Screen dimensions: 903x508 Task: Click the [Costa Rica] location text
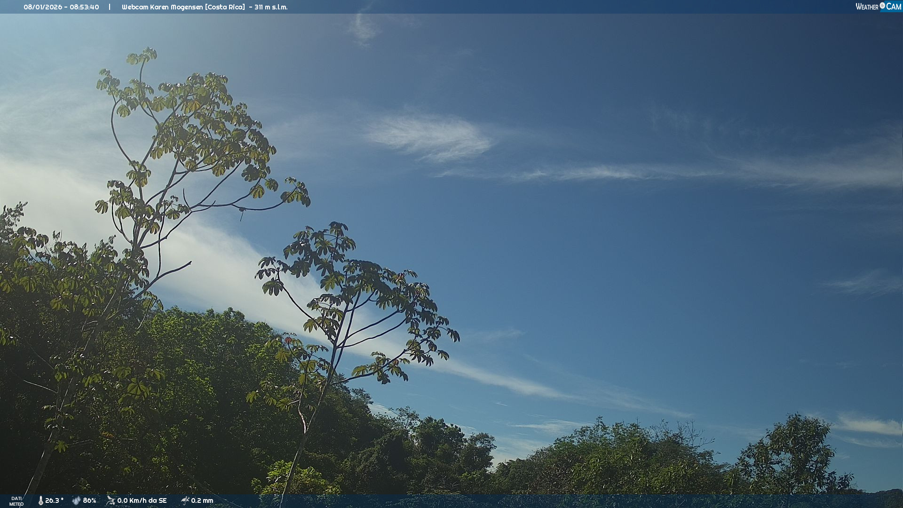tap(225, 7)
